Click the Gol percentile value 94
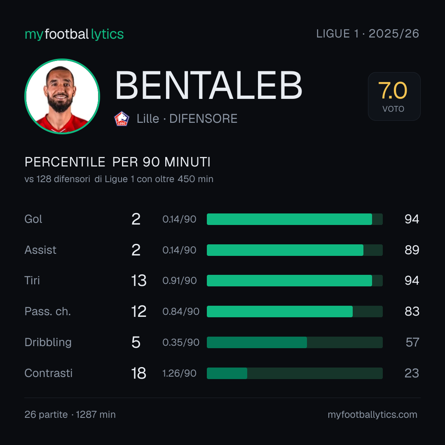Viewport: 445px width, 445px height. (412, 219)
